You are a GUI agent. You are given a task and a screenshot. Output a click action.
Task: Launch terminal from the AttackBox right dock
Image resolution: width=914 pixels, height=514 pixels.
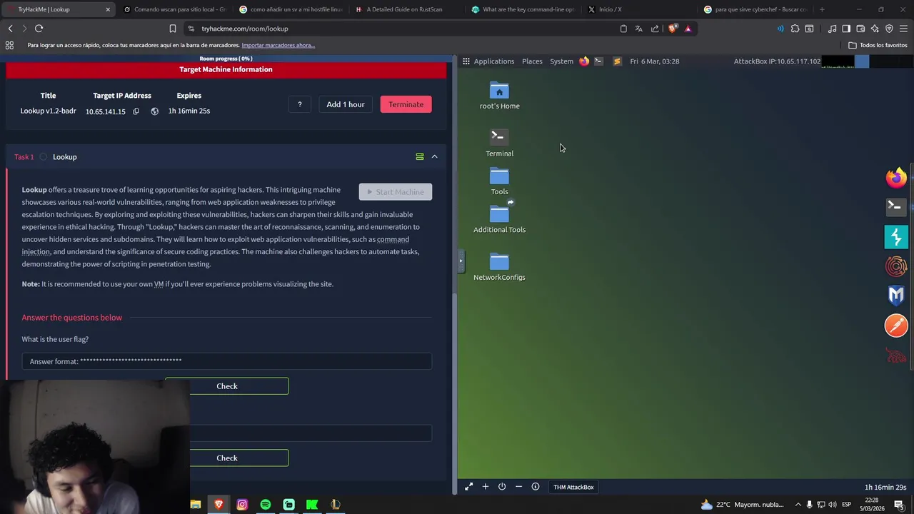click(896, 207)
